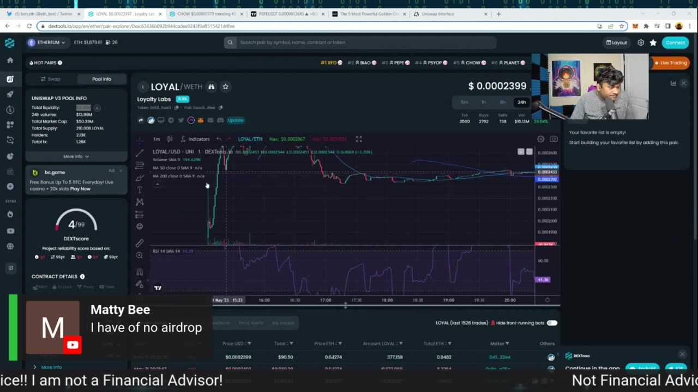
Task: Select the 24h stats interval
Action: point(522,102)
